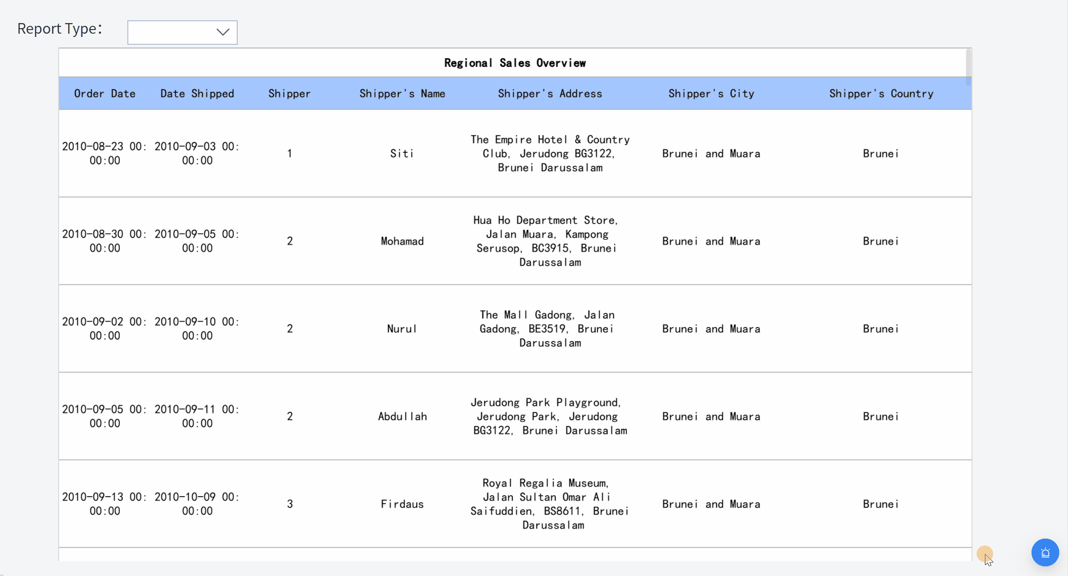Select shipped date 2010-10-09 cell

tap(197, 504)
